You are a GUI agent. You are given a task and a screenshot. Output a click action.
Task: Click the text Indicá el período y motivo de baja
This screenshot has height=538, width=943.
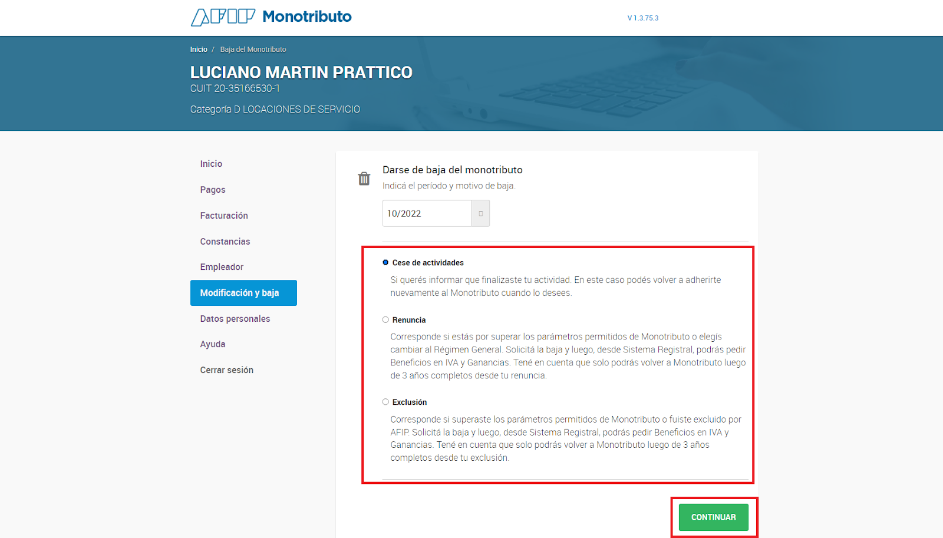click(449, 186)
